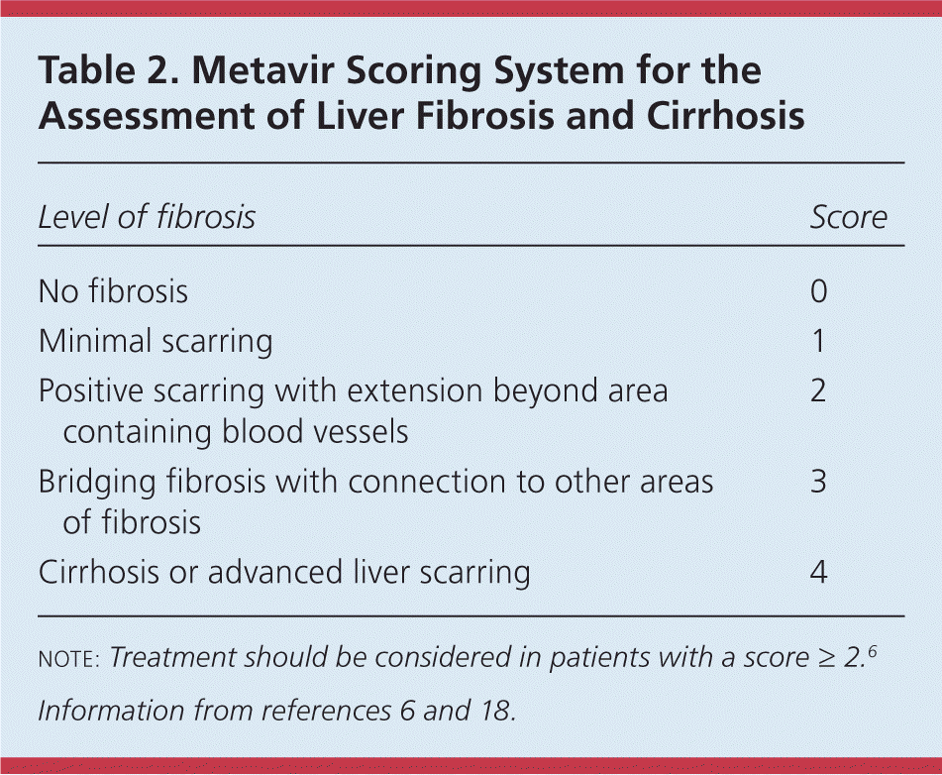
Task: Click the table title beginning "Table 2. Metavir"
Action: [421, 93]
